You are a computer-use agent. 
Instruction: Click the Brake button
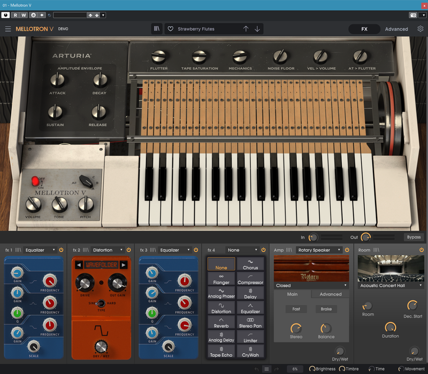coord(326,309)
